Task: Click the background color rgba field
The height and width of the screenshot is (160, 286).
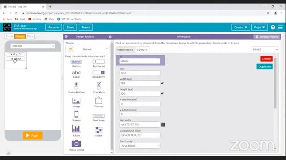Action: [140, 135]
